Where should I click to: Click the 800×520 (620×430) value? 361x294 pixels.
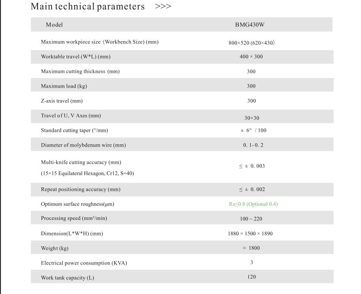point(251,42)
